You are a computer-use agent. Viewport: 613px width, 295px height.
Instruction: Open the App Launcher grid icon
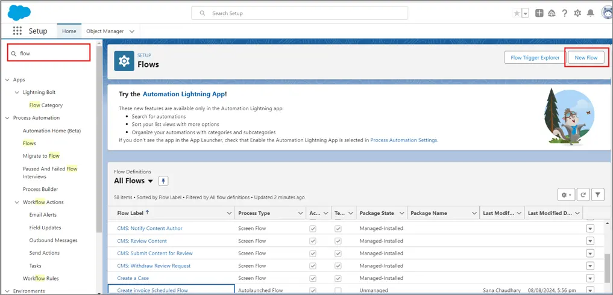(x=17, y=31)
